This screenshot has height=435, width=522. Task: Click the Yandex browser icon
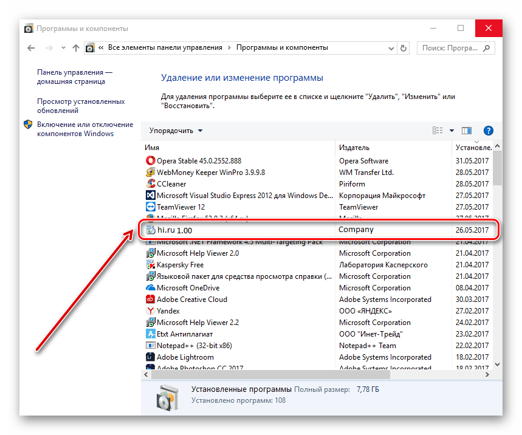(151, 311)
